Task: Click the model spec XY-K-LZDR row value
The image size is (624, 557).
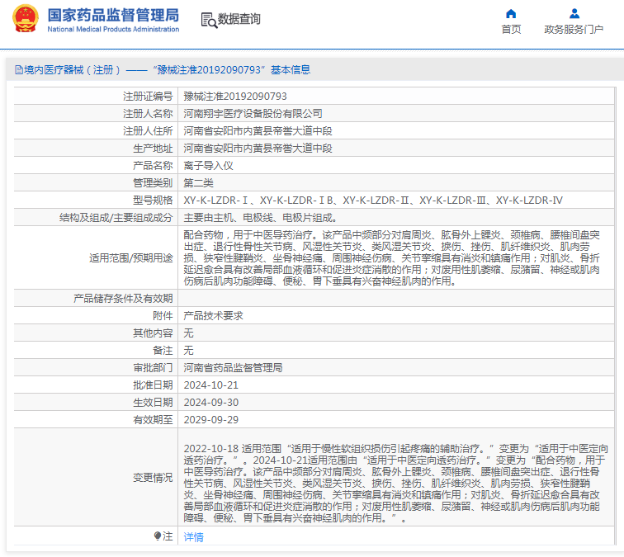Action: (373, 201)
